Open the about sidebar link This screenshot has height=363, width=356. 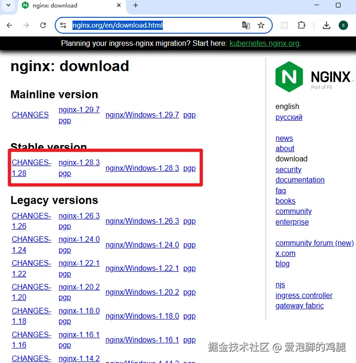coord(285,148)
